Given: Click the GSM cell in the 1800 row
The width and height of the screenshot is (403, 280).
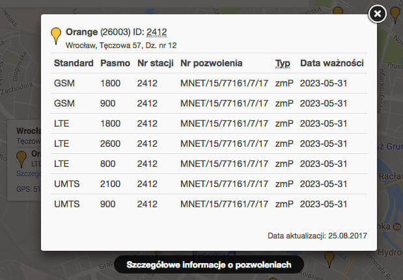Looking at the screenshot, I should pos(64,83).
